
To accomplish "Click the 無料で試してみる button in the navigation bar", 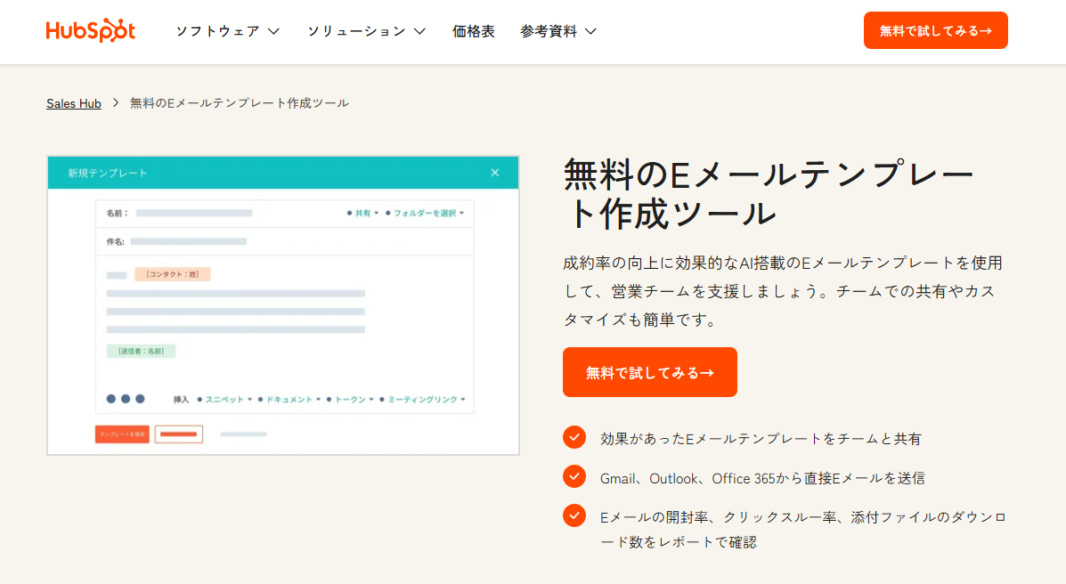I will (935, 29).
